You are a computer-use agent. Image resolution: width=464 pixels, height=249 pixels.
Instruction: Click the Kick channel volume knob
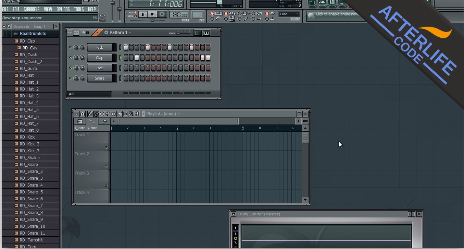click(x=82, y=47)
